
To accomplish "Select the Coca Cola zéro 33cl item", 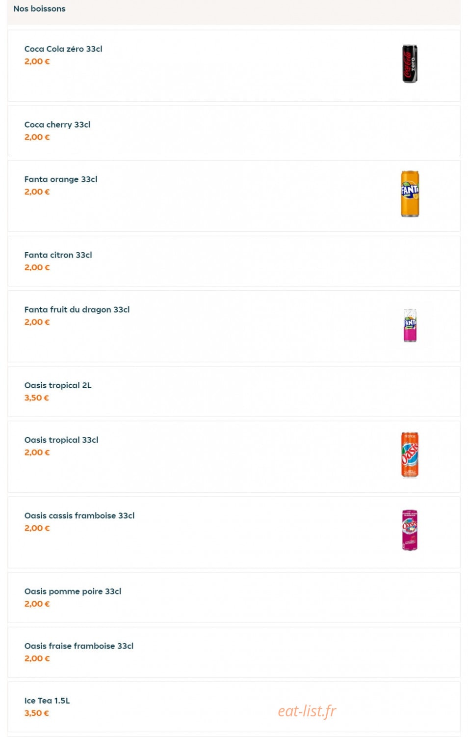I will coord(234,66).
